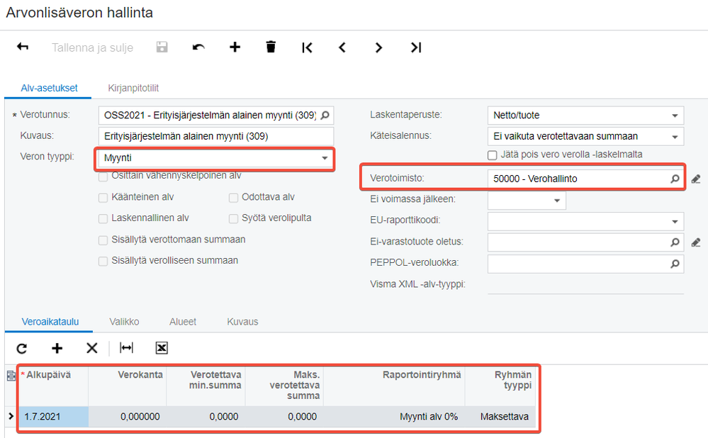Open the Veron tyyppi dropdown
Screen dimensions: 708x438
tap(325, 158)
